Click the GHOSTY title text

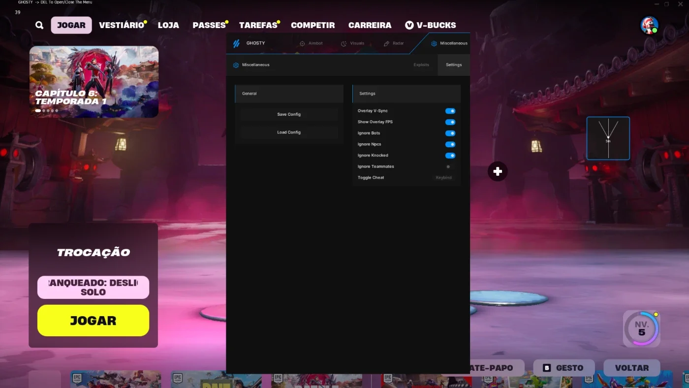(x=255, y=43)
